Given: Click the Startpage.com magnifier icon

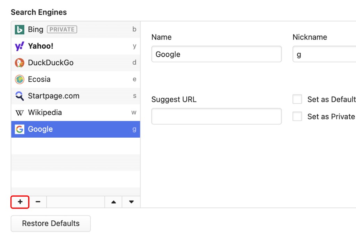Looking at the screenshot, I should (19, 96).
